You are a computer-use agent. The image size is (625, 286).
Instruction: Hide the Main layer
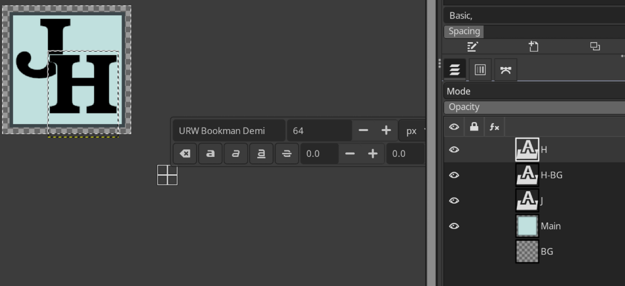pyautogui.click(x=454, y=226)
